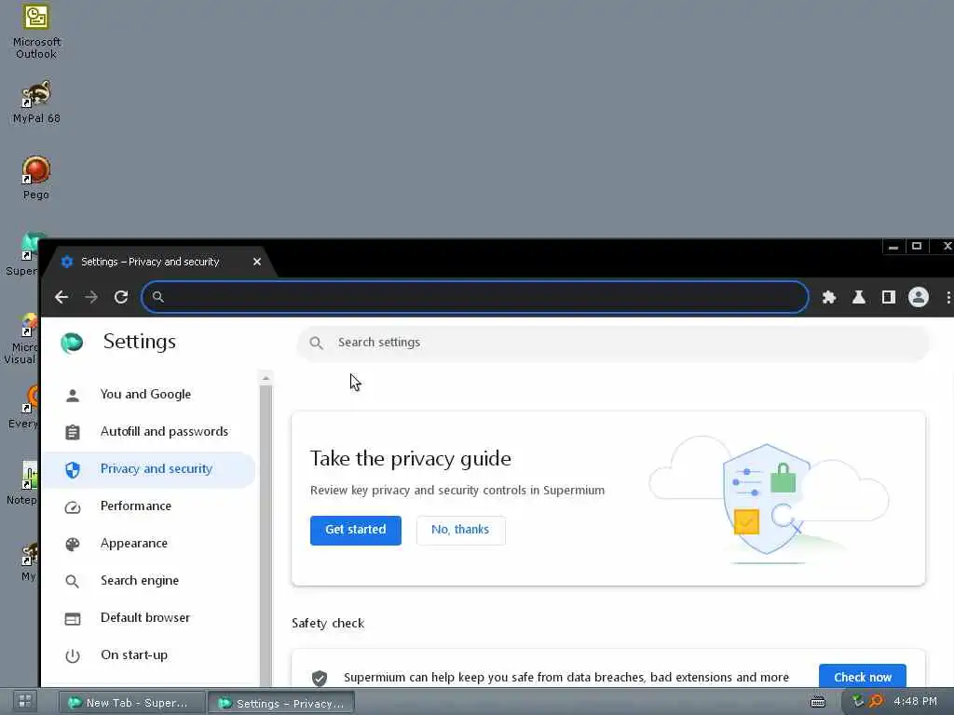Open the profile avatar menu

click(918, 297)
